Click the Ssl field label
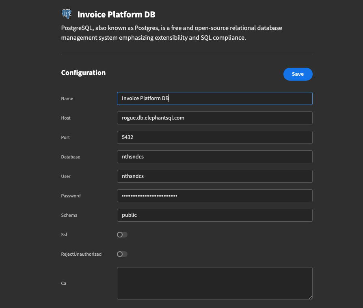Viewport: 363px width, 308px height. (x=63, y=235)
